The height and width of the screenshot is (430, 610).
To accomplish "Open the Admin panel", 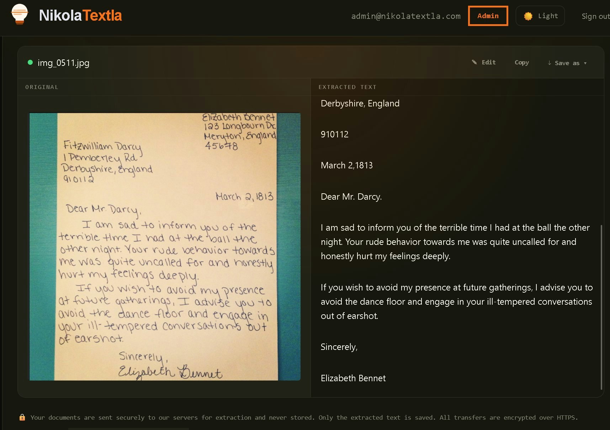I will 488,16.
